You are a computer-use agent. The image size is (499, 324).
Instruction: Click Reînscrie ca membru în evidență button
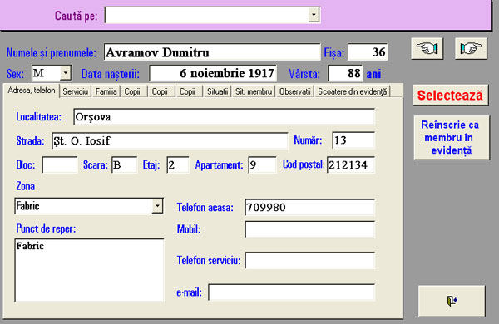tap(452, 137)
